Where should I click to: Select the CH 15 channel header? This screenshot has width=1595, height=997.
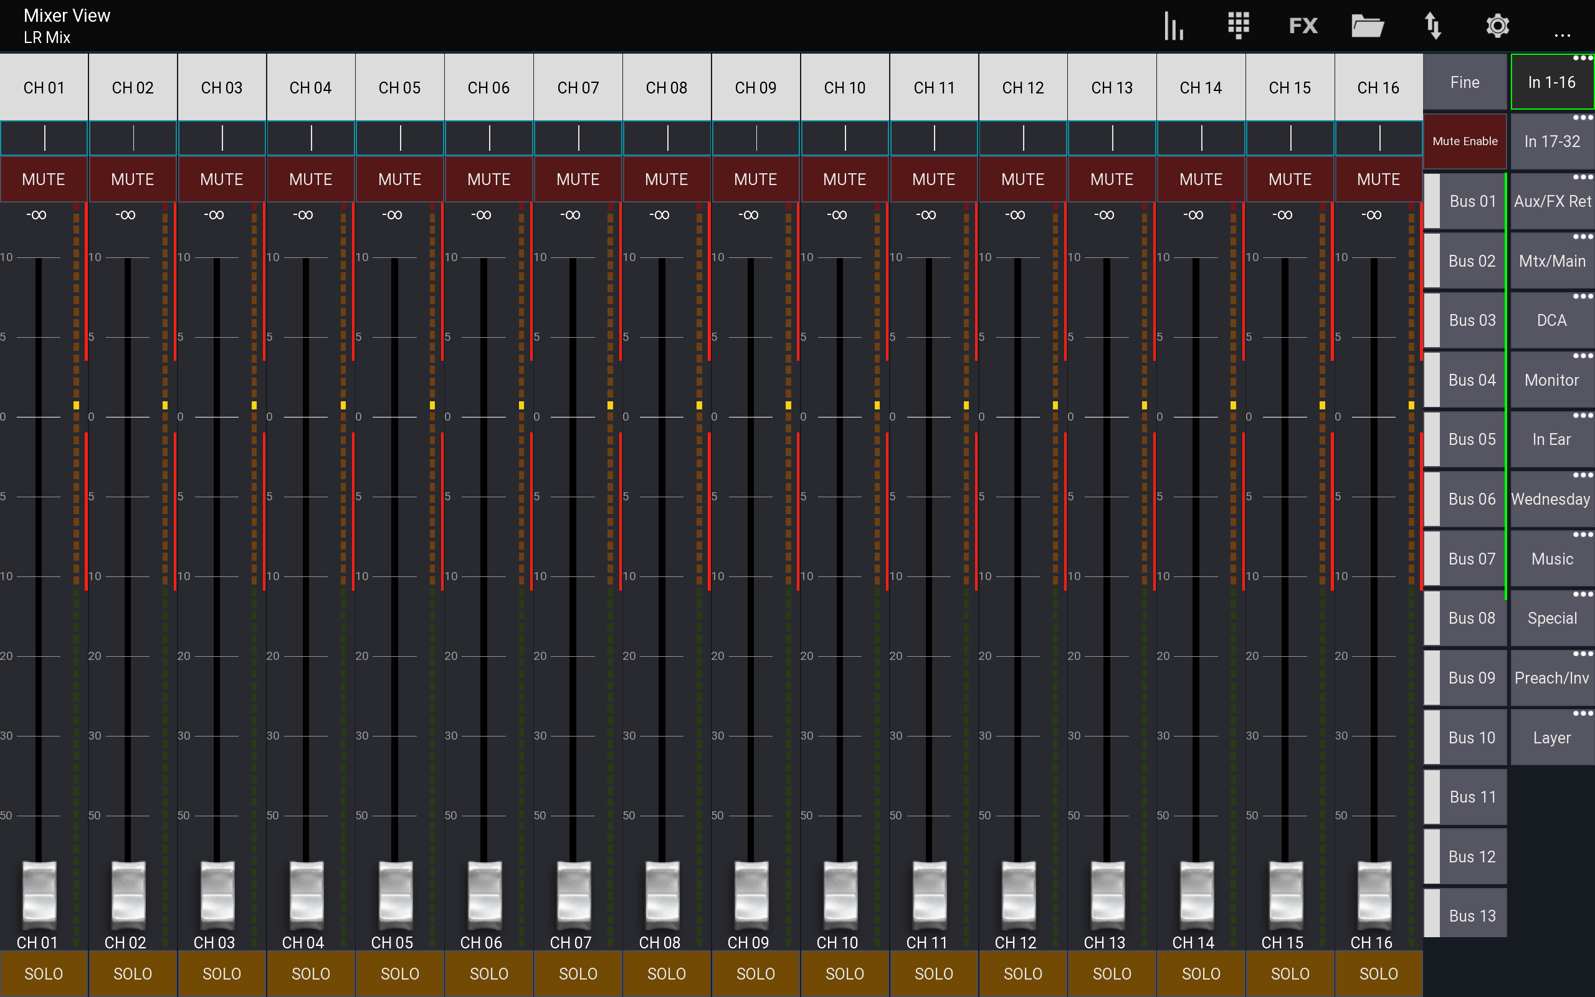coord(1290,87)
